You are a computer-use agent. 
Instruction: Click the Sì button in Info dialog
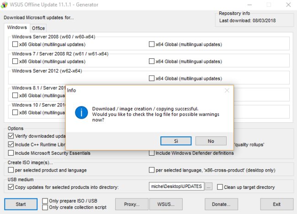[176, 141]
